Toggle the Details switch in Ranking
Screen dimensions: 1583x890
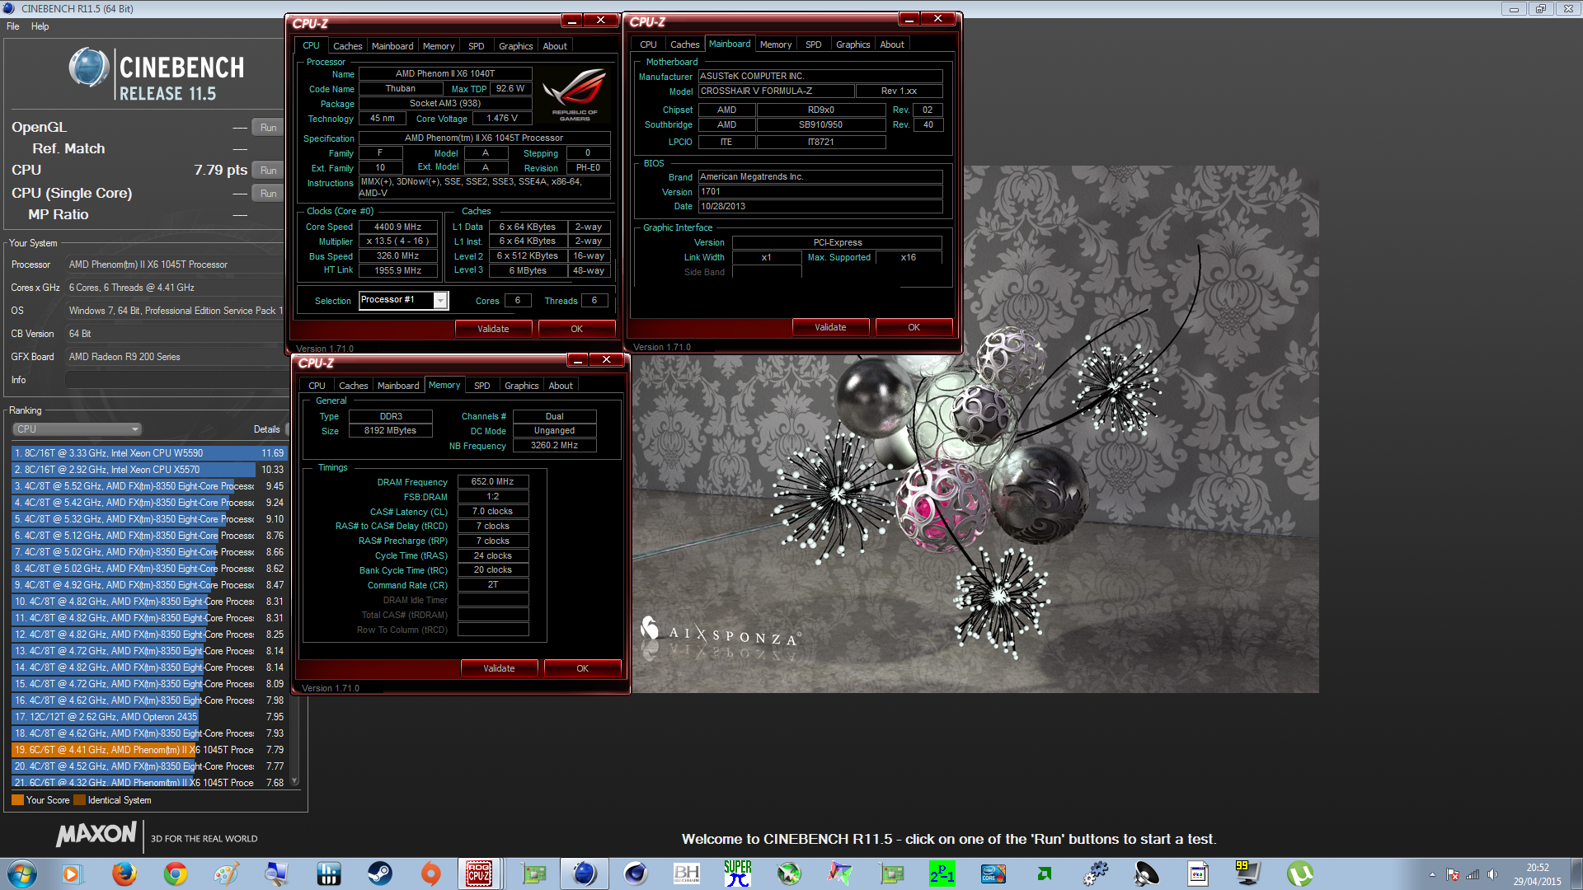[x=286, y=429]
